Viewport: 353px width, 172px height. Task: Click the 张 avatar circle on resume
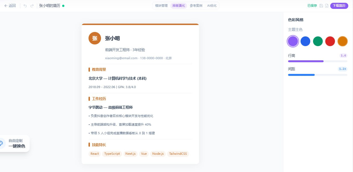click(x=95, y=38)
